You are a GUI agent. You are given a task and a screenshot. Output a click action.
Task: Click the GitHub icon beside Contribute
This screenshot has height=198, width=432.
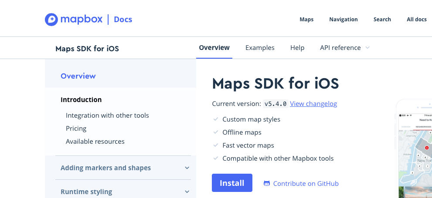coord(267,184)
